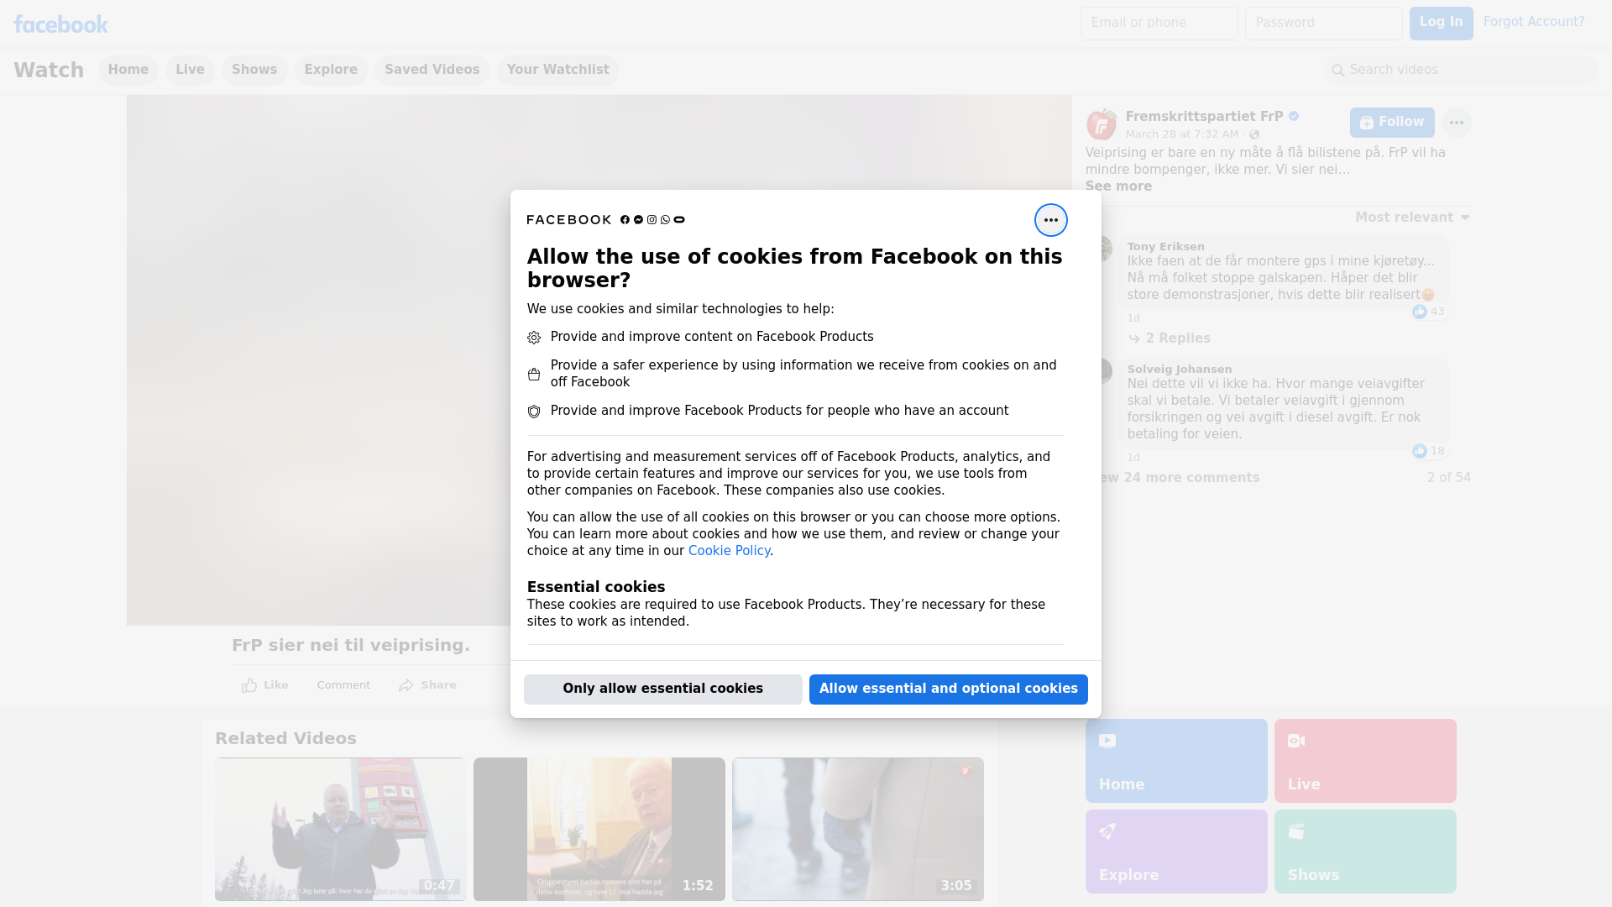1612x907 pixels.
Task: Focus the Password field
Action: (x=1323, y=24)
